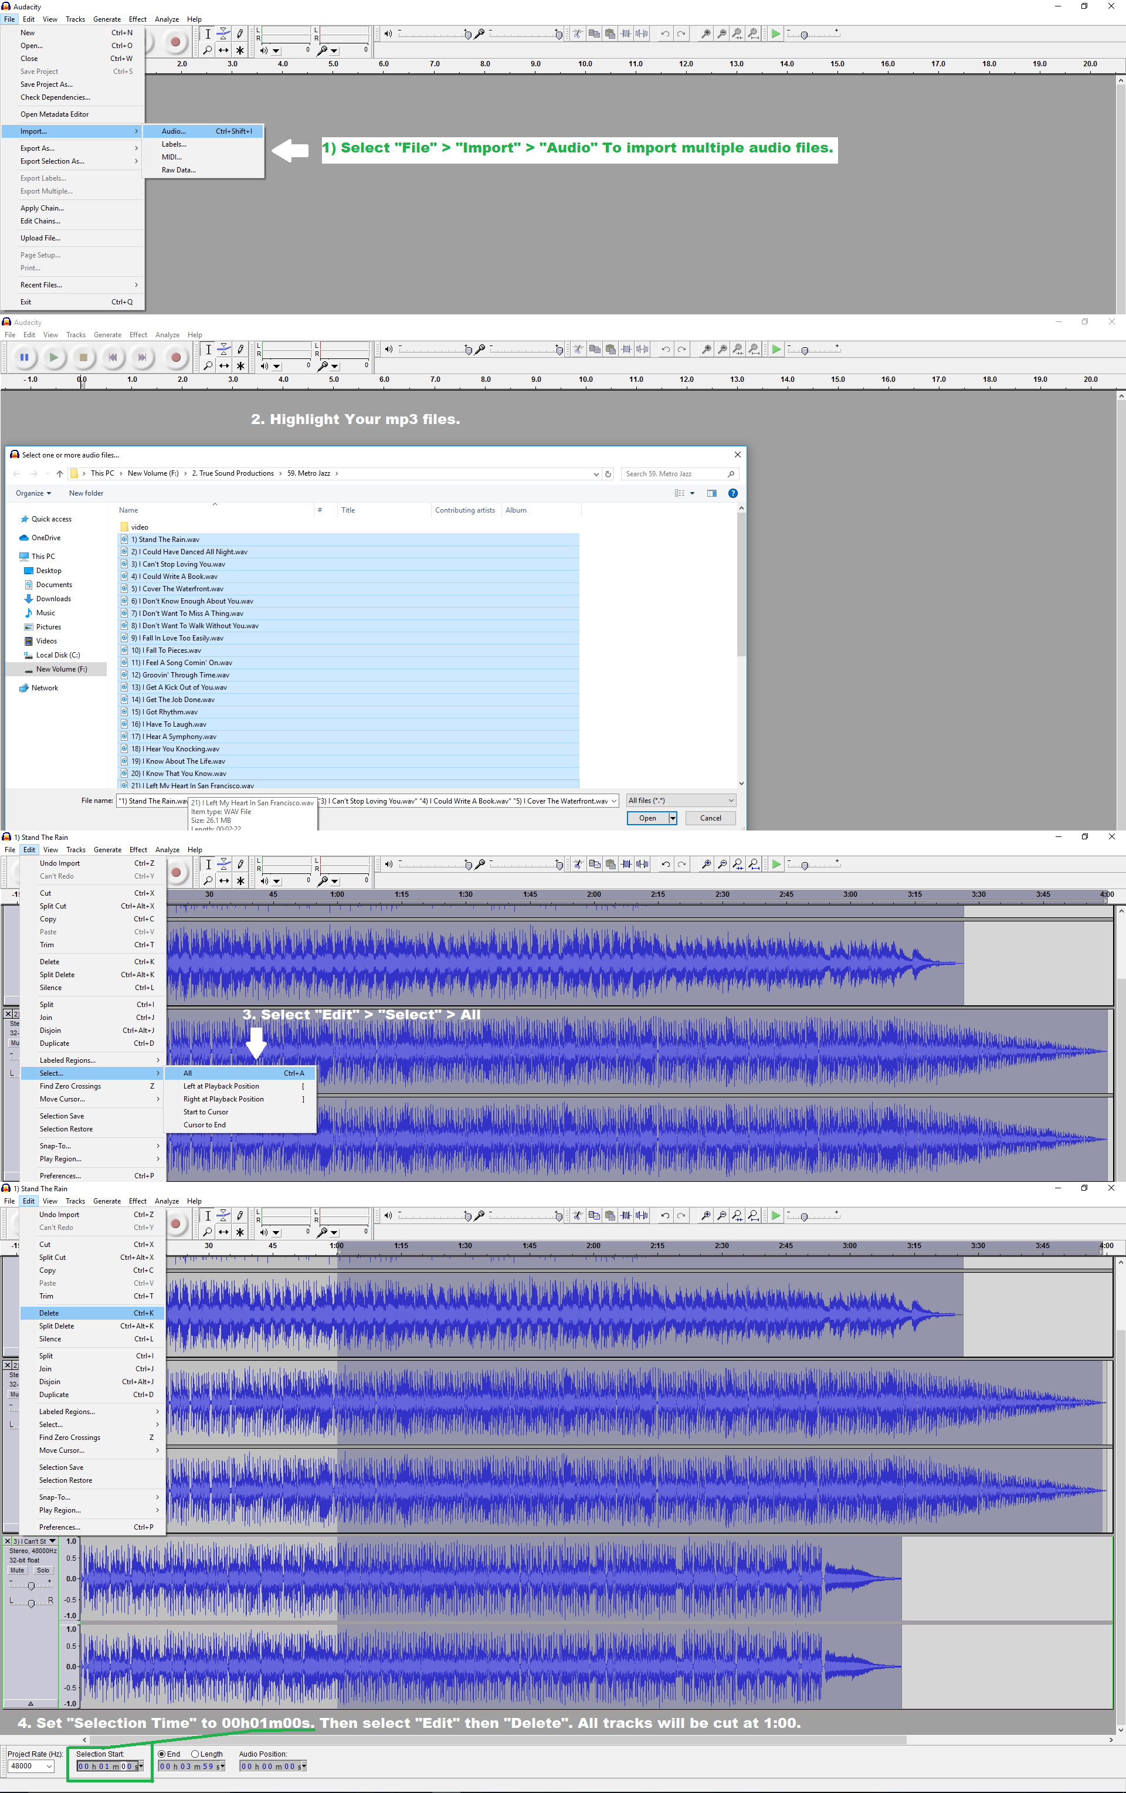
Task: Click the Pause transport button
Action: (x=24, y=357)
